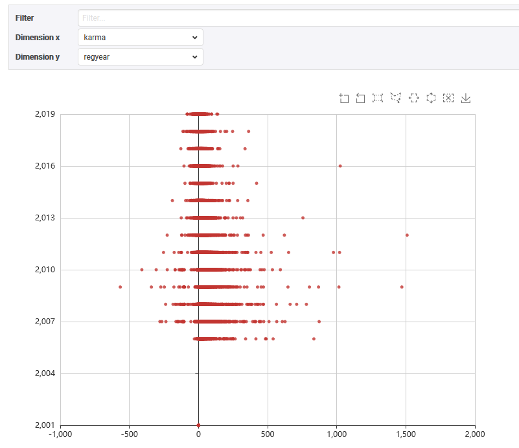Download chart as image icon

466,98
